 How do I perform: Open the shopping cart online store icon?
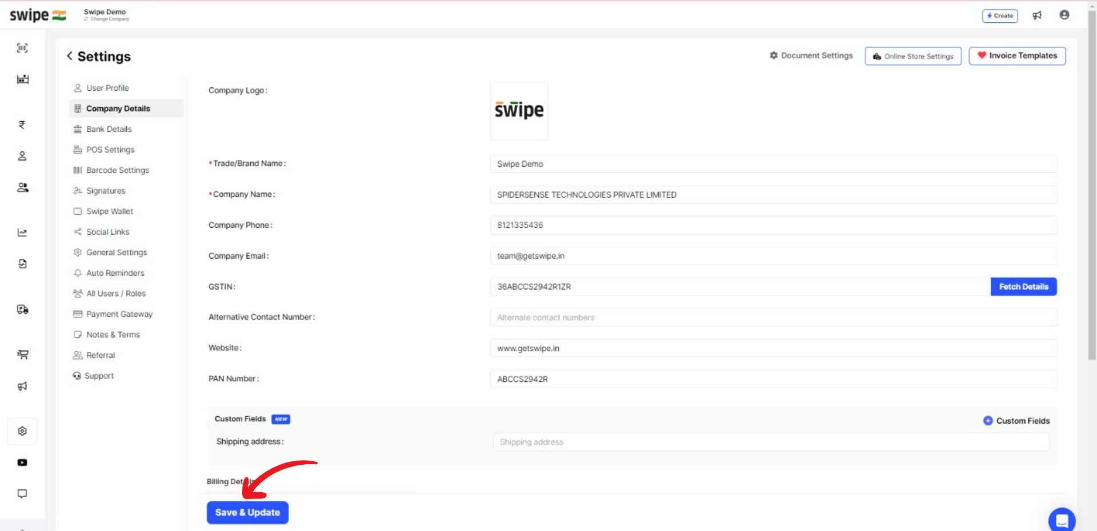click(22, 355)
